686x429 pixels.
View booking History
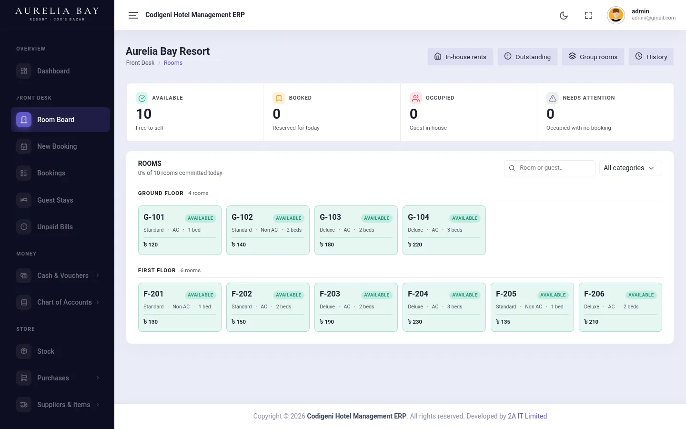(x=651, y=57)
